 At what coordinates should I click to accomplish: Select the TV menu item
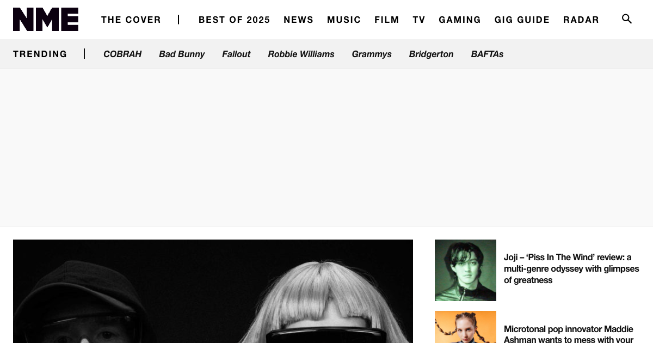pos(419,20)
